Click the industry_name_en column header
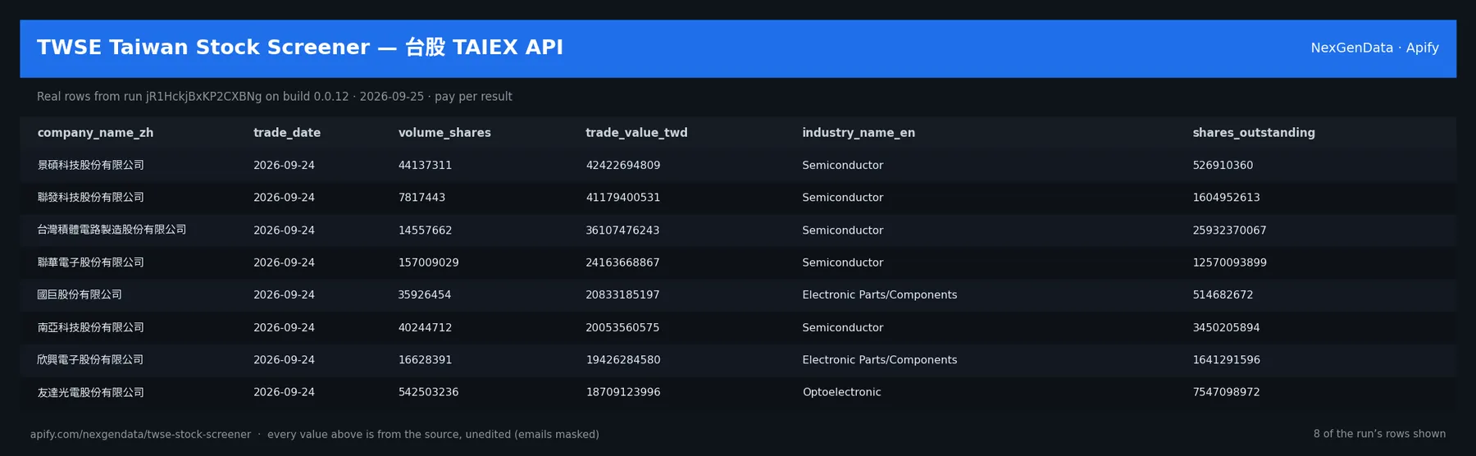Image resolution: width=1476 pixels, height=456 pixels. click(859, 133)
